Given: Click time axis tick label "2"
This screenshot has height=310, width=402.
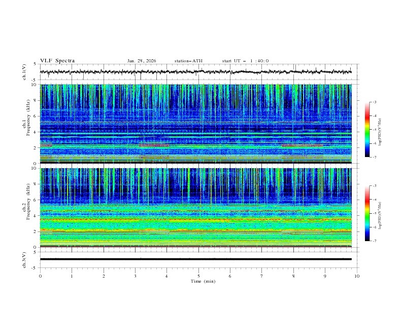Looking at the screenshot, I should tap(104, 276).
